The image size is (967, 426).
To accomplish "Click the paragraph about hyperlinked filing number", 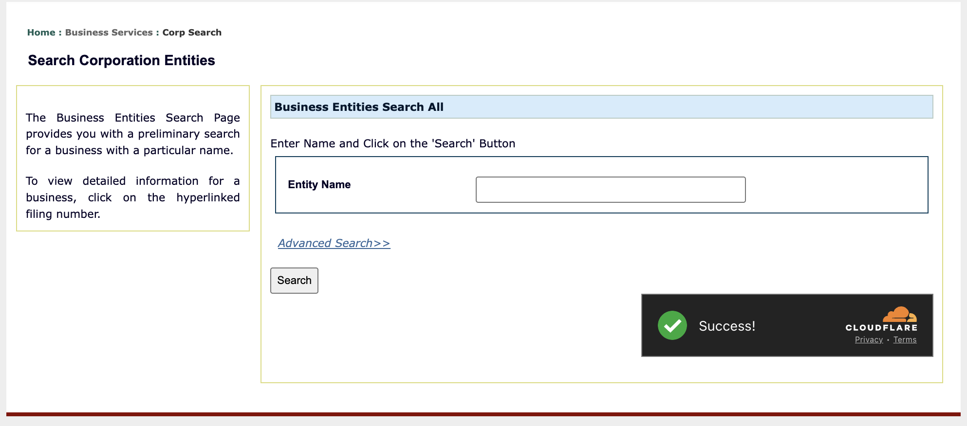I will click(132, 197).
